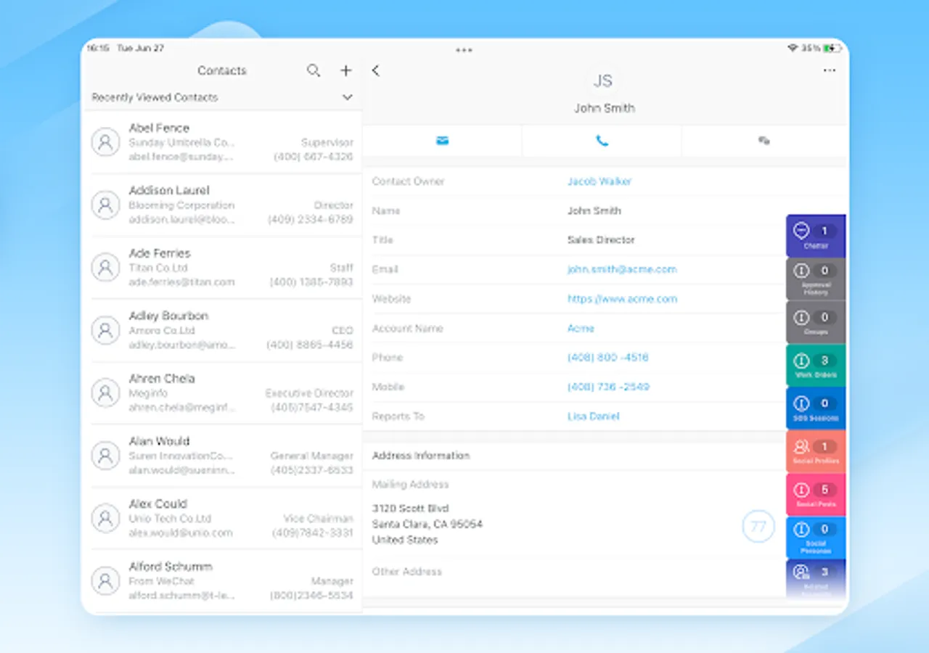Open john.smith@acme.com email link
Screen dimensions: 929x653
[x=622, y=269]
